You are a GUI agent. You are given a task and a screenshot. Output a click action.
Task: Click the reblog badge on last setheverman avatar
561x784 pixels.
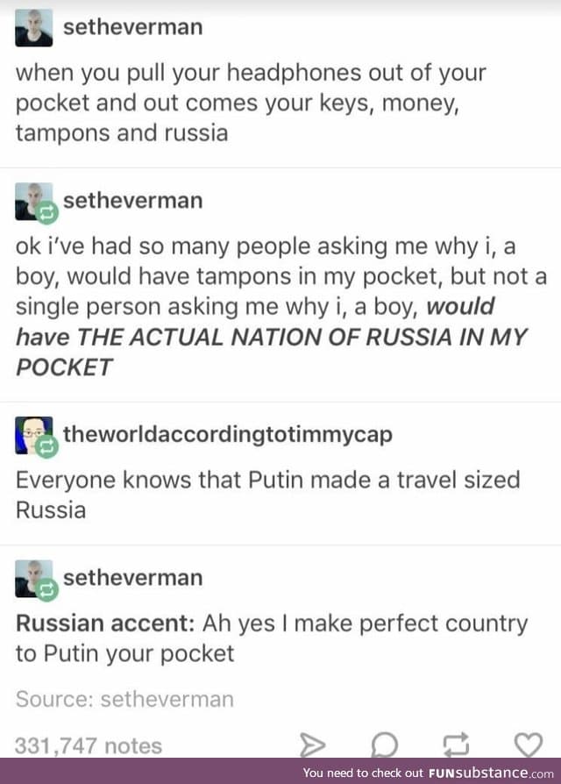tap(47, 590)
